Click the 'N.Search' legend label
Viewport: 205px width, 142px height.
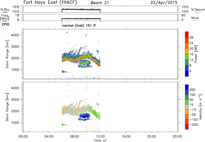pyautogui.click(x=198, y=9)
